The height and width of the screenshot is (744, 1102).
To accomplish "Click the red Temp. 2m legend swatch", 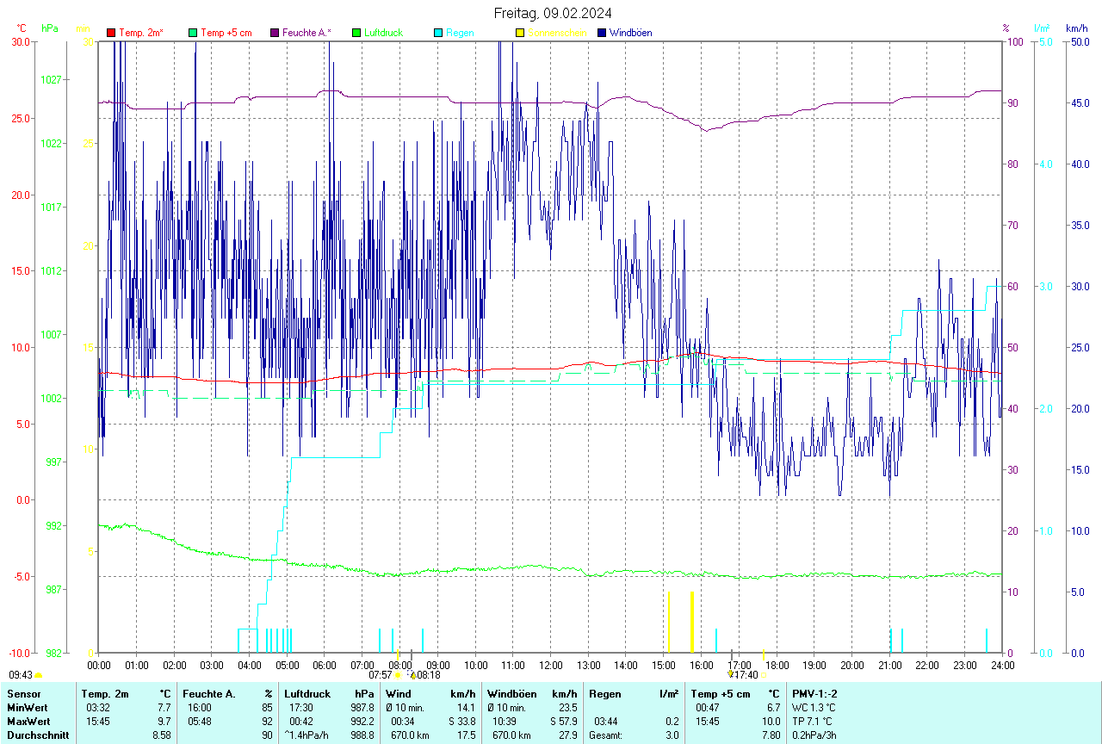I will point(111,33).
